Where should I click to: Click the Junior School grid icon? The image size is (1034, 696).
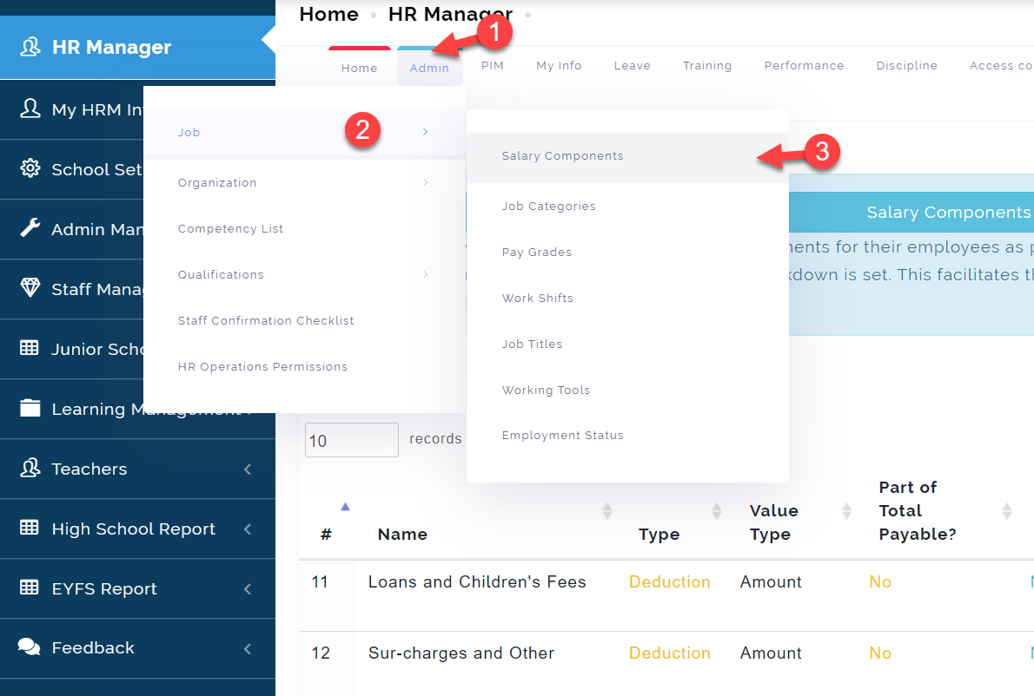(30, 348)
